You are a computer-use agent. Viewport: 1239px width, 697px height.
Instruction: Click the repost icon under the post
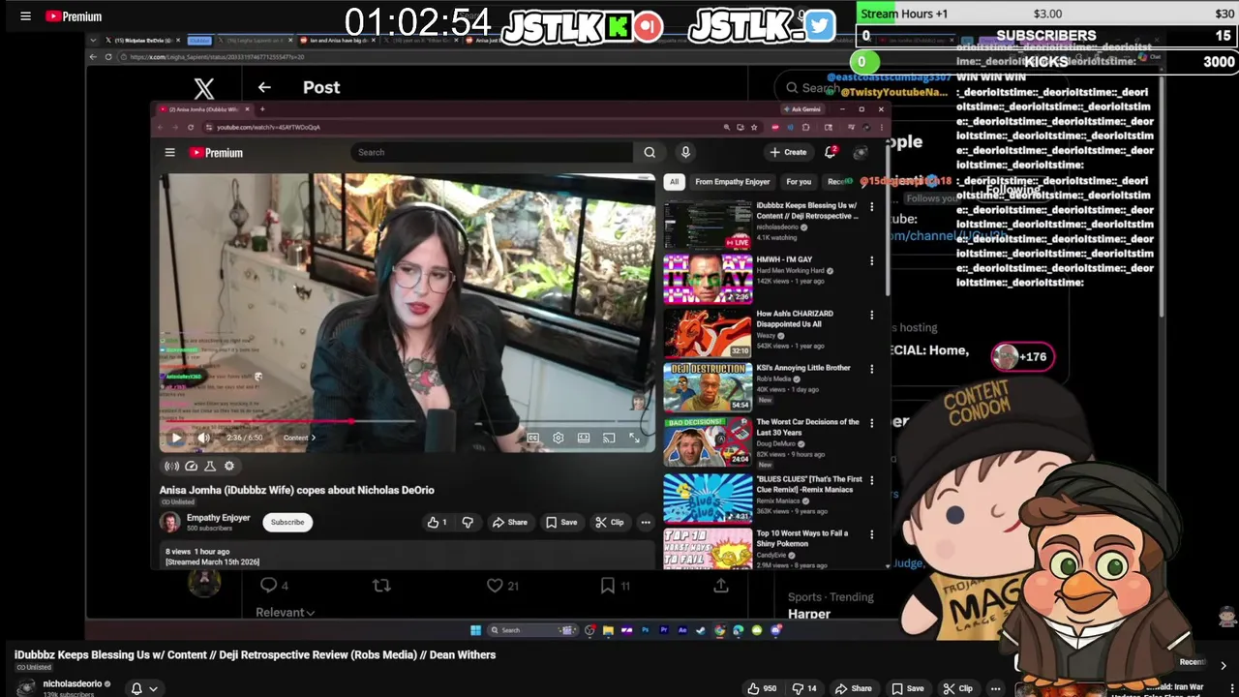tap(381, 585)
